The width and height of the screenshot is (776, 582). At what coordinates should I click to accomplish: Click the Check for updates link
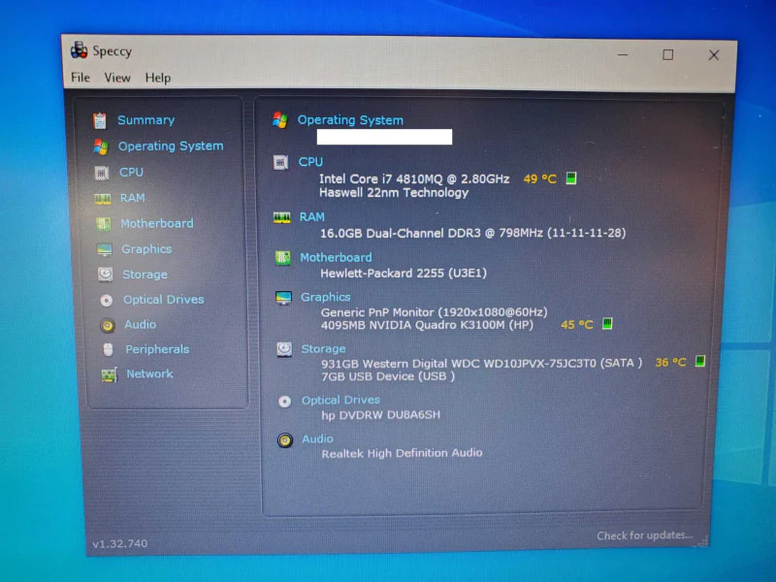tap(644, 535)
